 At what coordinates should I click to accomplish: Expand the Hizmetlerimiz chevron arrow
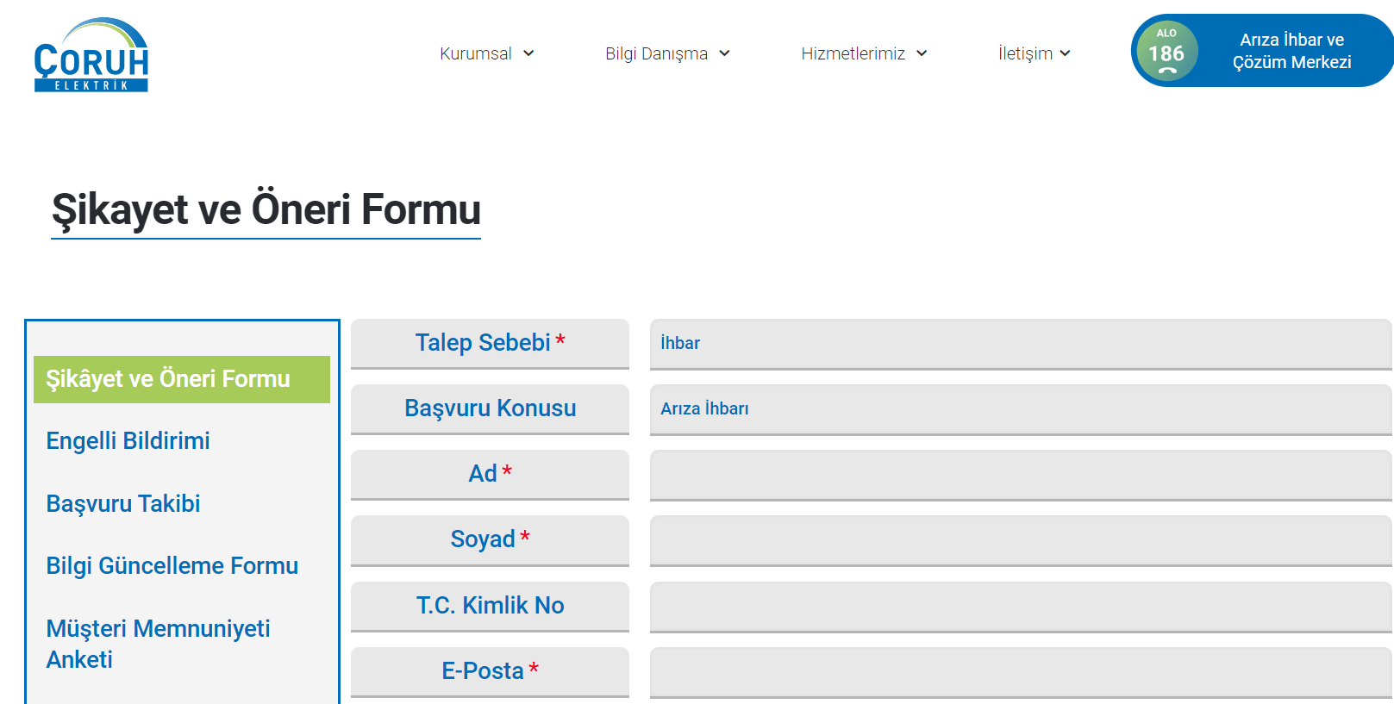[922, 53]
